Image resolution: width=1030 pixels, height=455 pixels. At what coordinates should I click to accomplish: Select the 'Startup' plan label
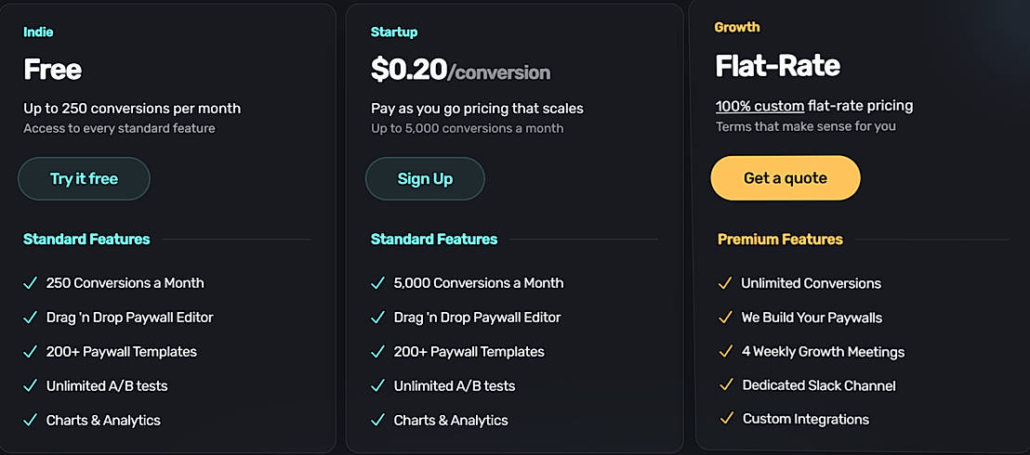394,32
